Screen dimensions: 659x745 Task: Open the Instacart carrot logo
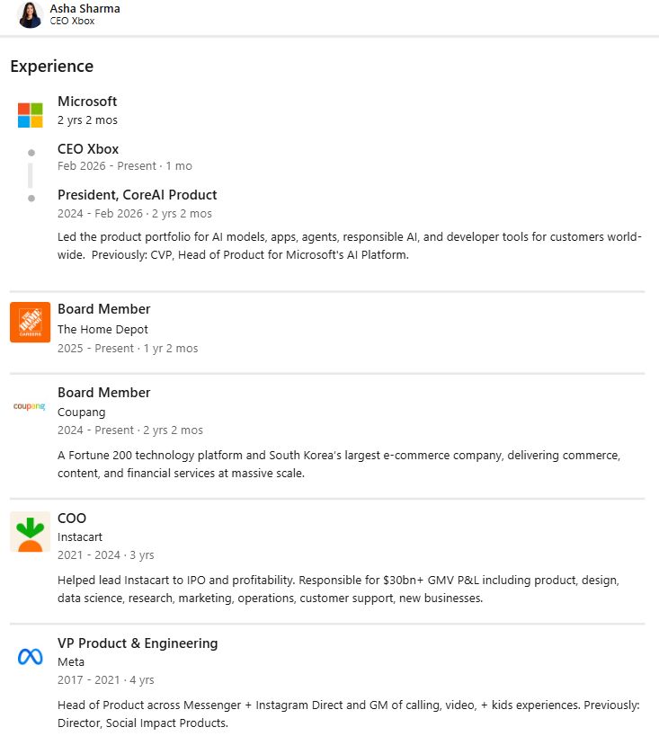30,531
